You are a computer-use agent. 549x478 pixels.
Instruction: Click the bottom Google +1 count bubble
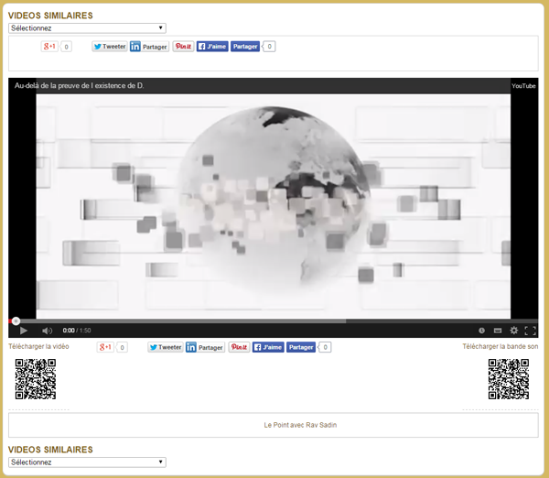tap(122, 347)
